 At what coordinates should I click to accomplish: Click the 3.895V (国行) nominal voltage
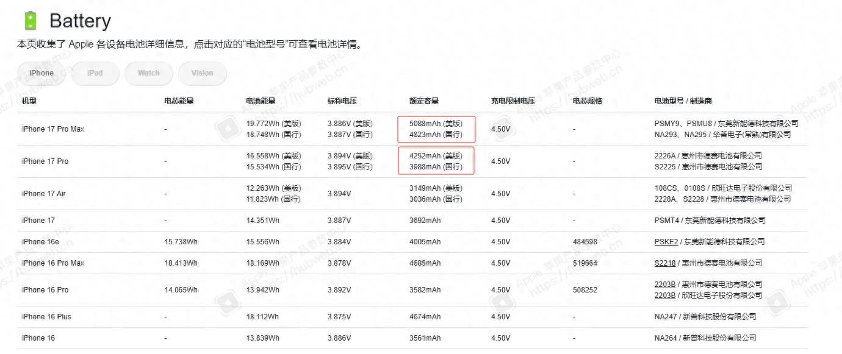tap(350, 167)
